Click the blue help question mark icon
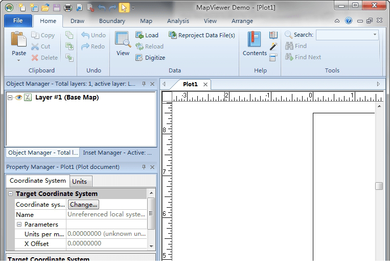This screenshot has width=390, height=271. coord(349,21)
